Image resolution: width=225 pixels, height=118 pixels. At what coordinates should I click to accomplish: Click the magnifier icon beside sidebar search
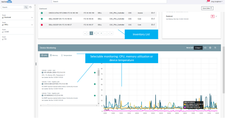pyautogui.click(x=26, y=7)
